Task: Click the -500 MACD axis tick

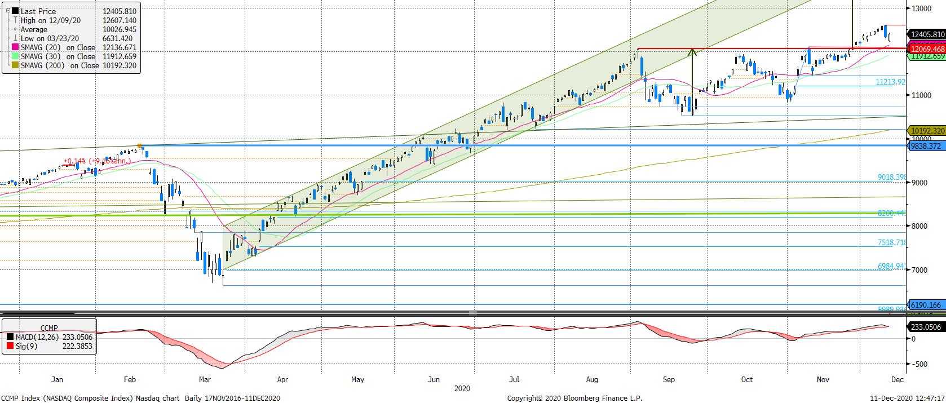Action: click(920, 364)
